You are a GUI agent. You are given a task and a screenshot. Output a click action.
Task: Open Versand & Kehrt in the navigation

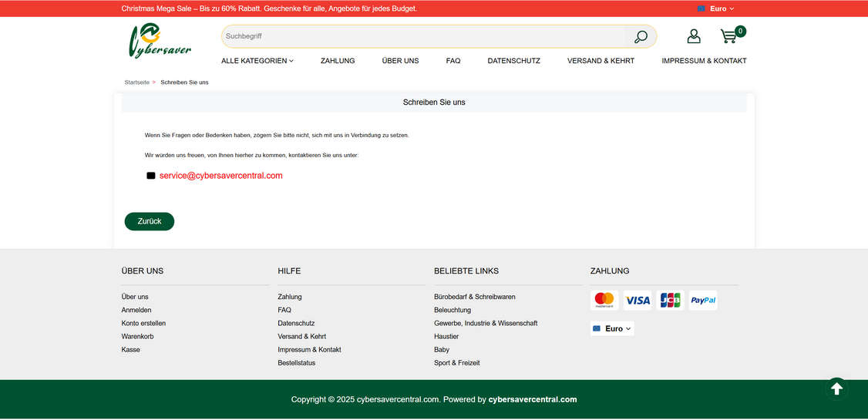[x=601, y=61]
